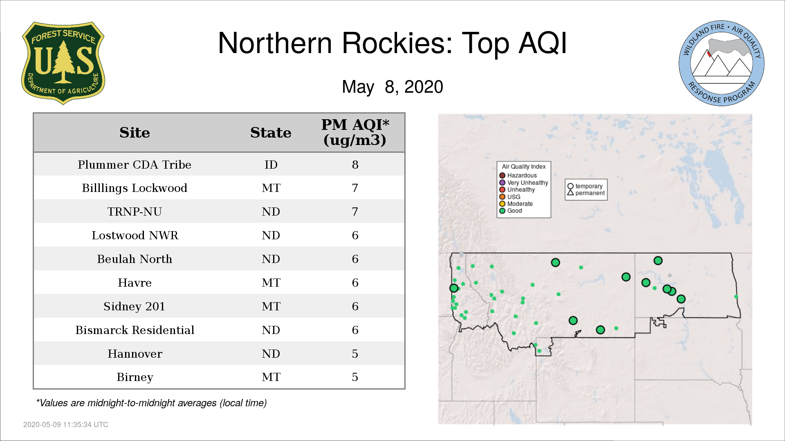The width and height of the screenshot is (785, 441).
Task: Click the 'Sidney 201' site cell
Action: (x=135, y=306)
